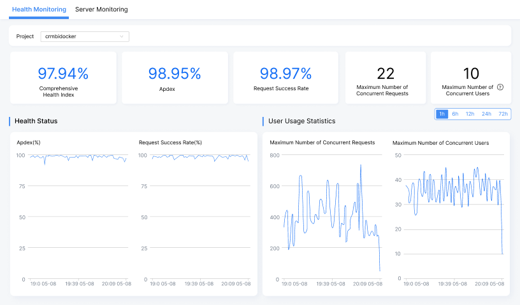
Task: Click the 98.97% Request Success Rate value
Action: click(x=286, y=73)
